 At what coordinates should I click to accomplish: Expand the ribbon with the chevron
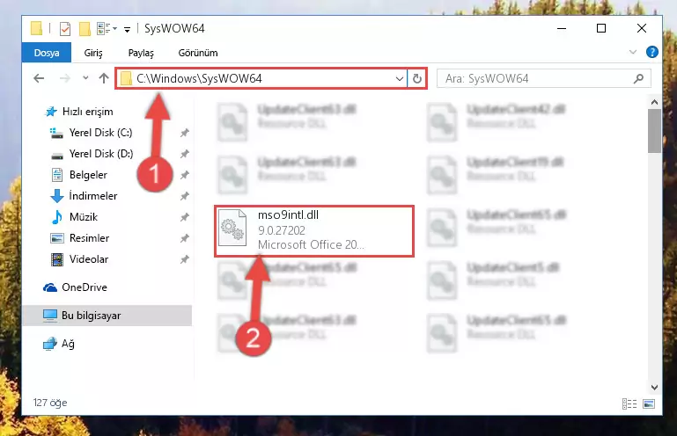tap(633, 52)
